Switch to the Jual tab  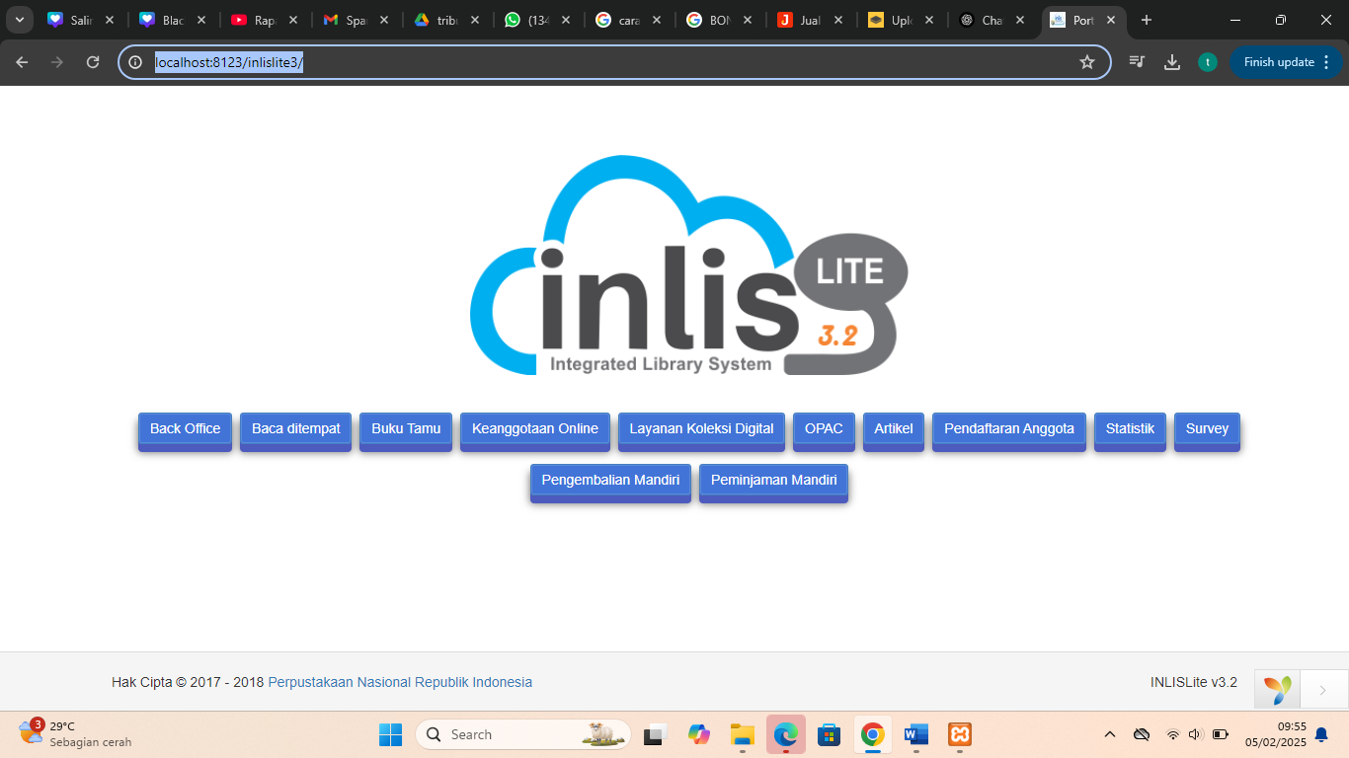[812, 20]
